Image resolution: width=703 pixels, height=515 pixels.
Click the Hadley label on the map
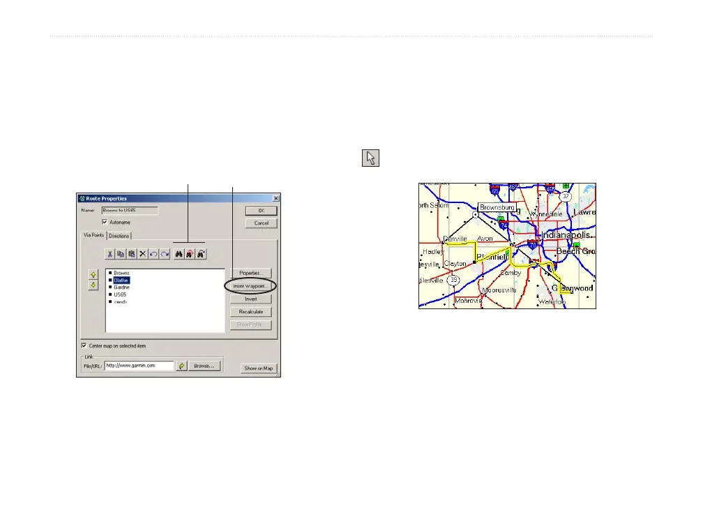433,252
